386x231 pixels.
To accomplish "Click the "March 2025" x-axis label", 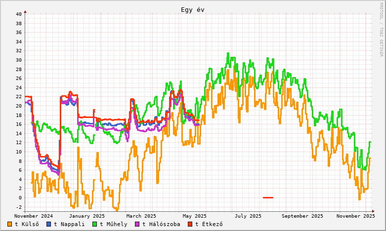I will point(141,216).
